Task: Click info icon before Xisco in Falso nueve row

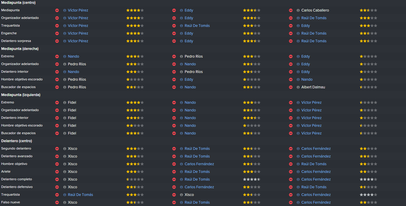Action: click(65, 202)
